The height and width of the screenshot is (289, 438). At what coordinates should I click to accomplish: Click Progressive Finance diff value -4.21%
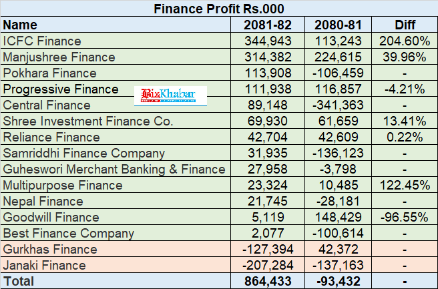[x=405, y=89]
